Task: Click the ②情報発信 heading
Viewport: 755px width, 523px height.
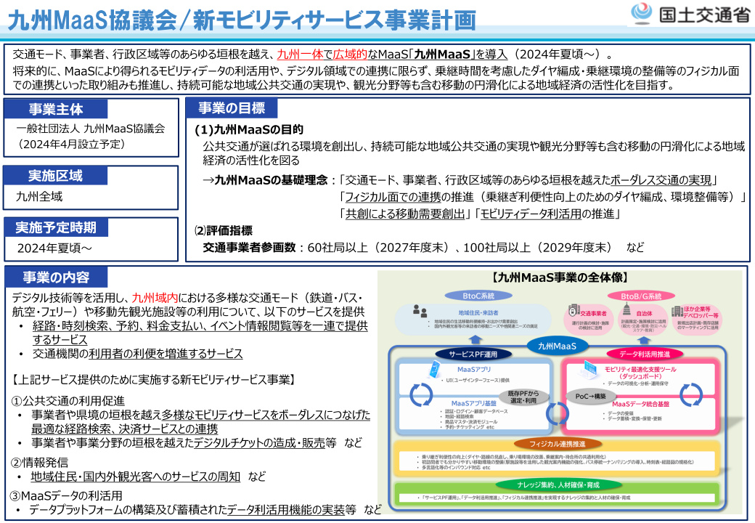Action: tap(39, 462)
